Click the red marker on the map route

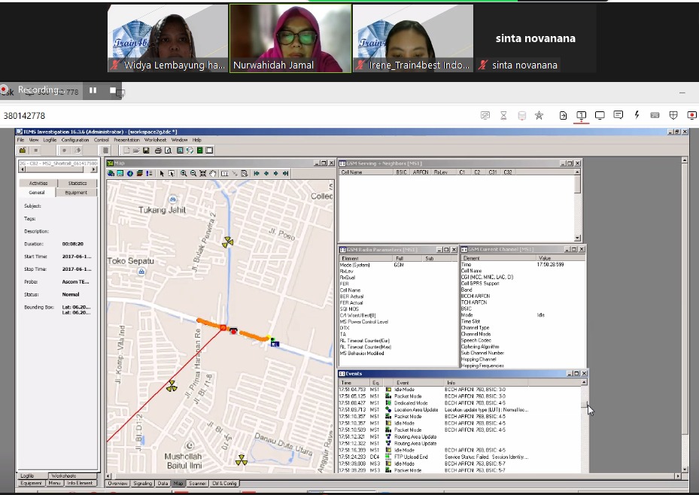tap(234, 332)
